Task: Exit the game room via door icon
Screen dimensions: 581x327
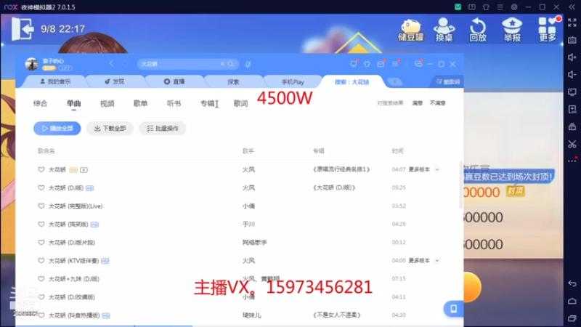Action: pyautogui.click(x=22, y=29)
